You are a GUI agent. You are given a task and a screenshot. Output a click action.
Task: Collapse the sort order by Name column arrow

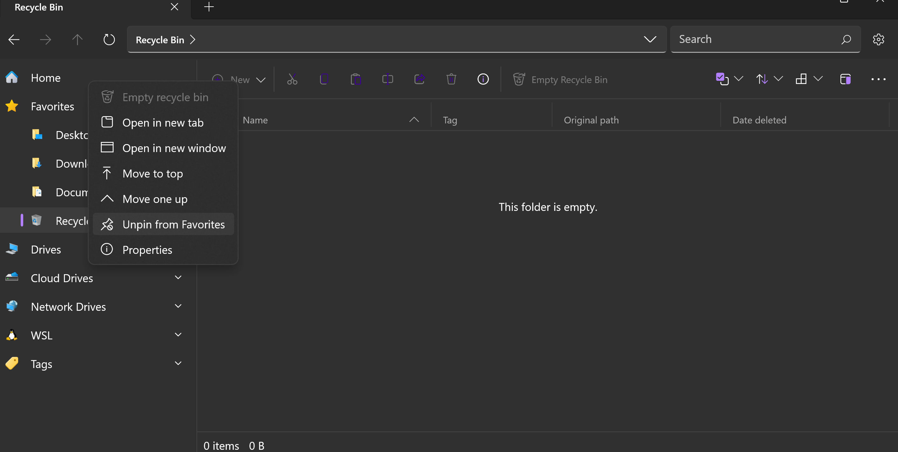pos(414,120)
